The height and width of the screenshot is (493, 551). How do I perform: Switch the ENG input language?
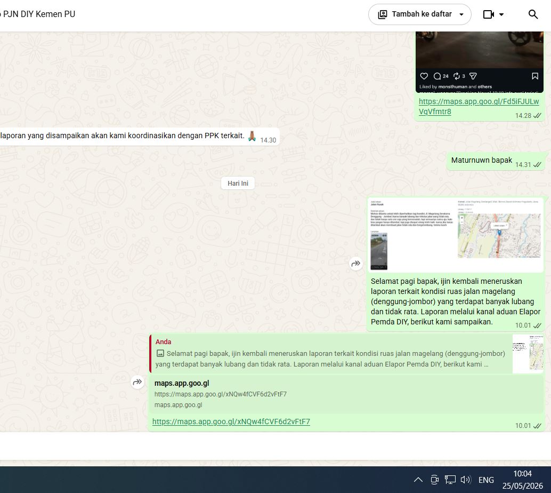[x=487, y=480]
